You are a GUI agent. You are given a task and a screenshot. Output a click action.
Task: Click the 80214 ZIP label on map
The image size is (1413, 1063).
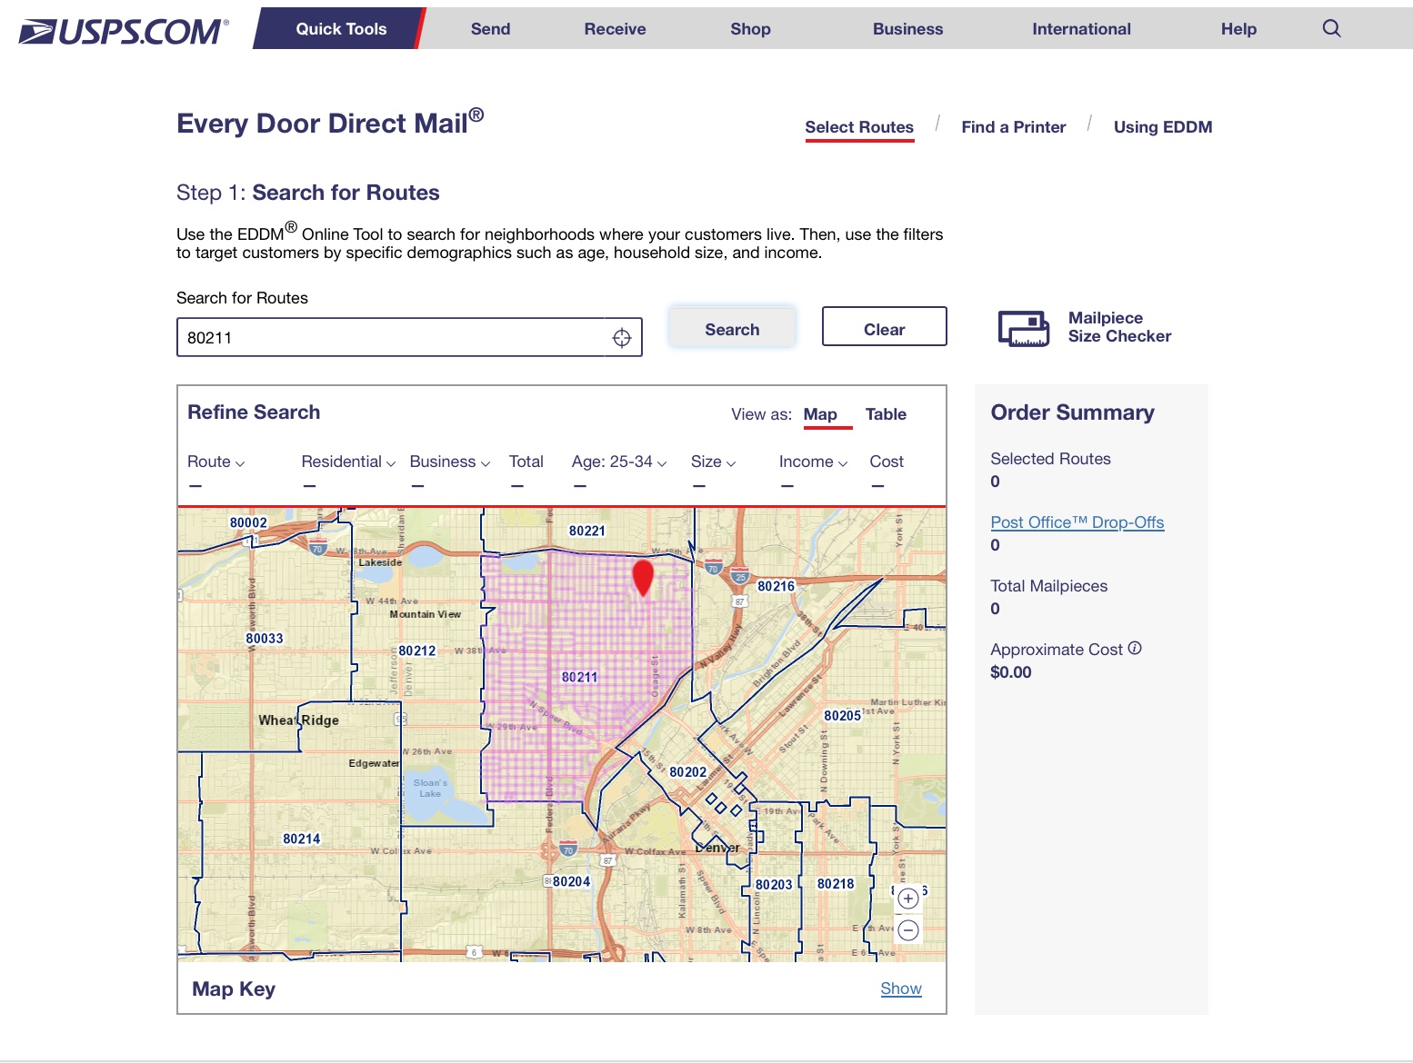coord(301,839)
